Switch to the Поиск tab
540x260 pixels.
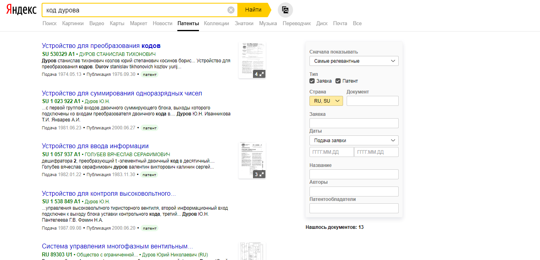point(50,24)
